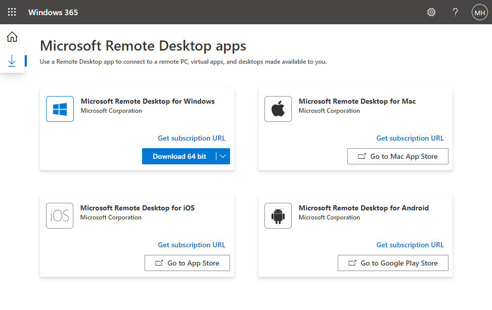This screenshot has height=310, width=492.
Task: Get subscription URL for iOS
Action: 192,245
